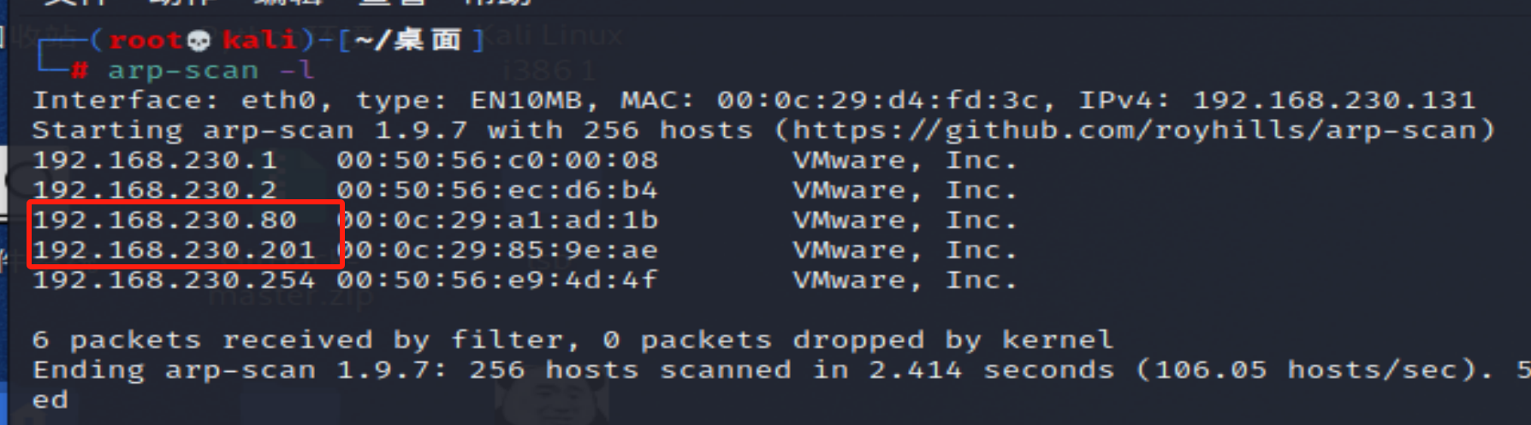Select IP address 192.168.230.2
1531x425 pixels.
tap(155, 190)
